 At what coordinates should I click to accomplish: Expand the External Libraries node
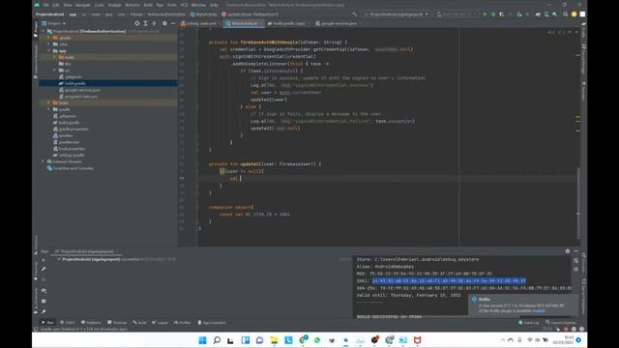click(x=43, y=161)
